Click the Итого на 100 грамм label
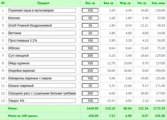This screenshot has height=120, width=167. coord(23,116)
